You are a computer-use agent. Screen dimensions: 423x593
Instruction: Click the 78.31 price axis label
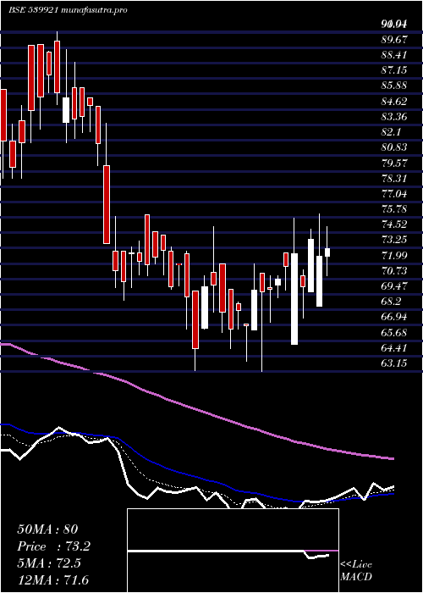(393, 179)
